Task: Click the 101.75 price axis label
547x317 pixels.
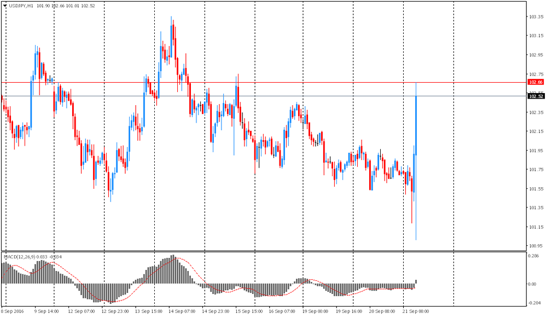Action: click(536, 170)
